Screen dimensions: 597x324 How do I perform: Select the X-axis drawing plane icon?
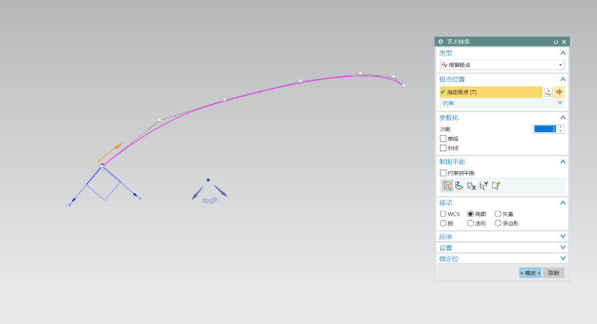click(472, 186)
